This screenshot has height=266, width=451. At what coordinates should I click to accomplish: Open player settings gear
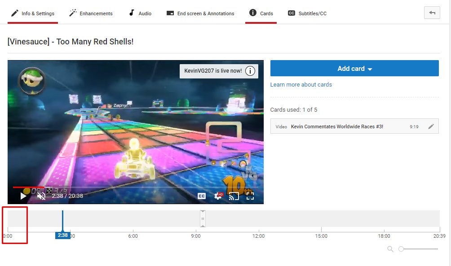coord(219,196)
